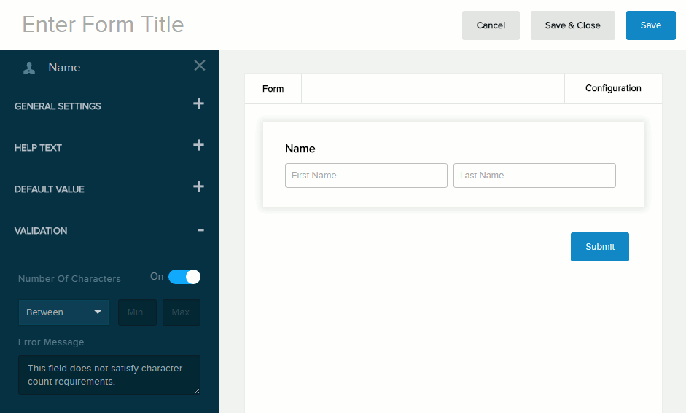Viewport: 686px width, 413px height.
Task: Close the Name settings panel
Action: [200, 66]
